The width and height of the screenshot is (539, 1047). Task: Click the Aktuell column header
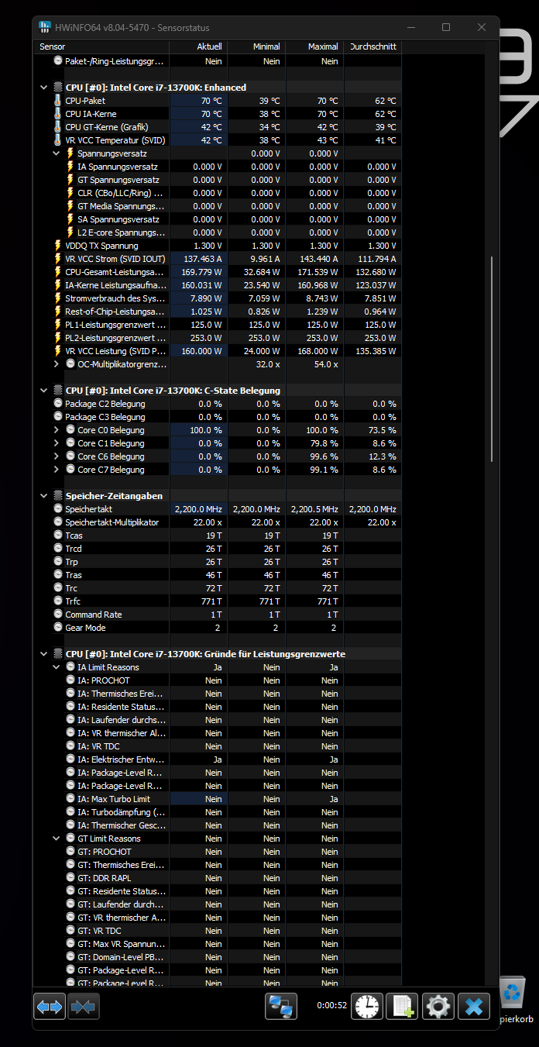[x=198, y=46]
